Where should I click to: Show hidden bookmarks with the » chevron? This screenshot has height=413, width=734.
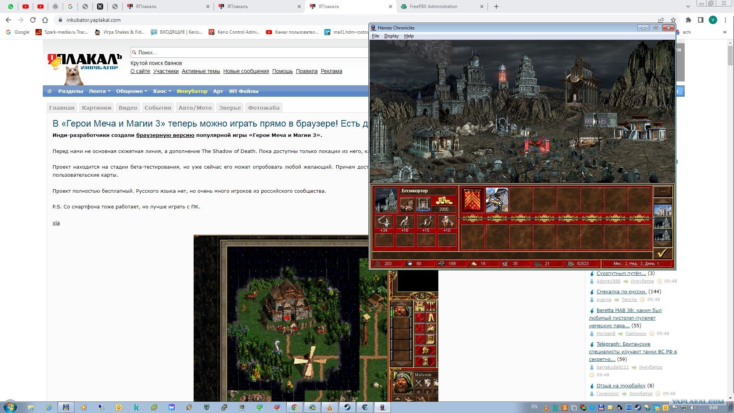pyautogui.click(x=724, y=32)
